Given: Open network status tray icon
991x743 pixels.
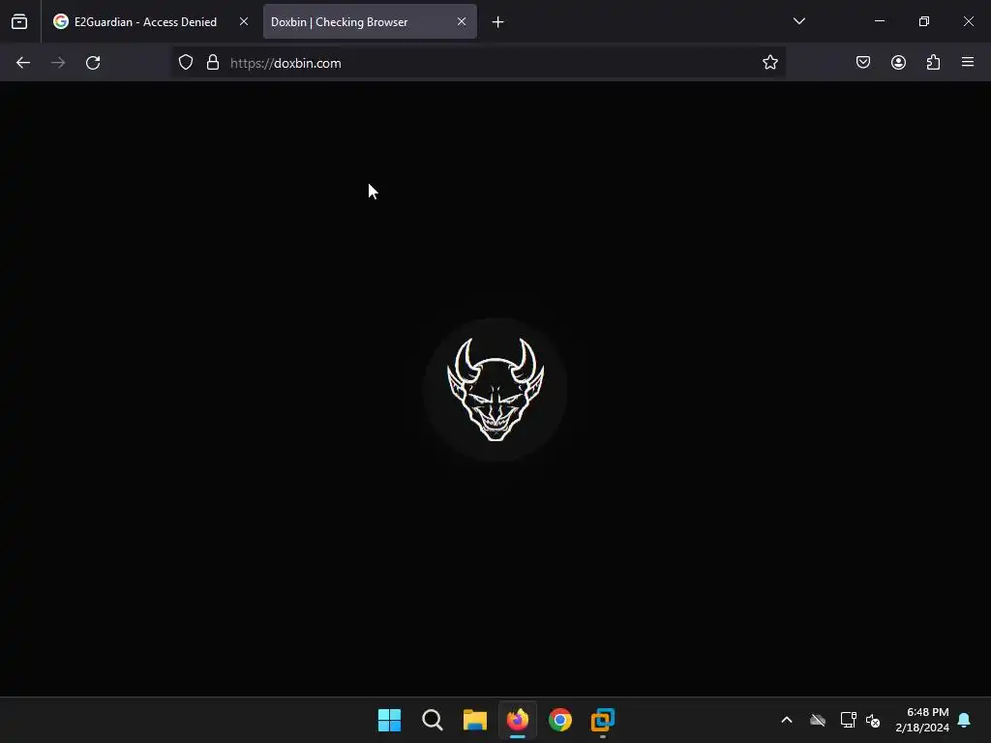Looking at the screenshot, I should [848, 720].
